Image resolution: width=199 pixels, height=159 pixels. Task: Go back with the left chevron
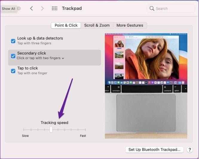[31, 8]
